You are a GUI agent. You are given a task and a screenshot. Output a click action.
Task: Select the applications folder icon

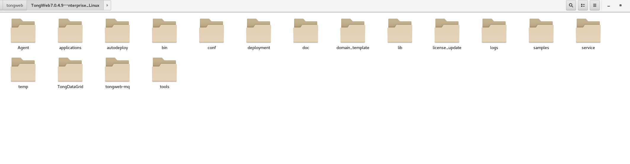[70, 30]
